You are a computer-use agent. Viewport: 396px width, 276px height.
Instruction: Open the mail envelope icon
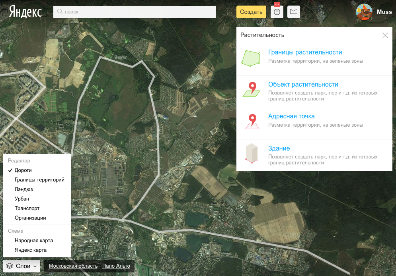[x=293, y=12]
